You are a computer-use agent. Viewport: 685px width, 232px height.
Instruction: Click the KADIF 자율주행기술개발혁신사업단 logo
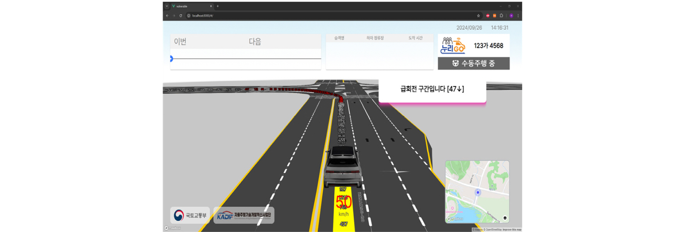pyautogui.click(x=244, y=215)
